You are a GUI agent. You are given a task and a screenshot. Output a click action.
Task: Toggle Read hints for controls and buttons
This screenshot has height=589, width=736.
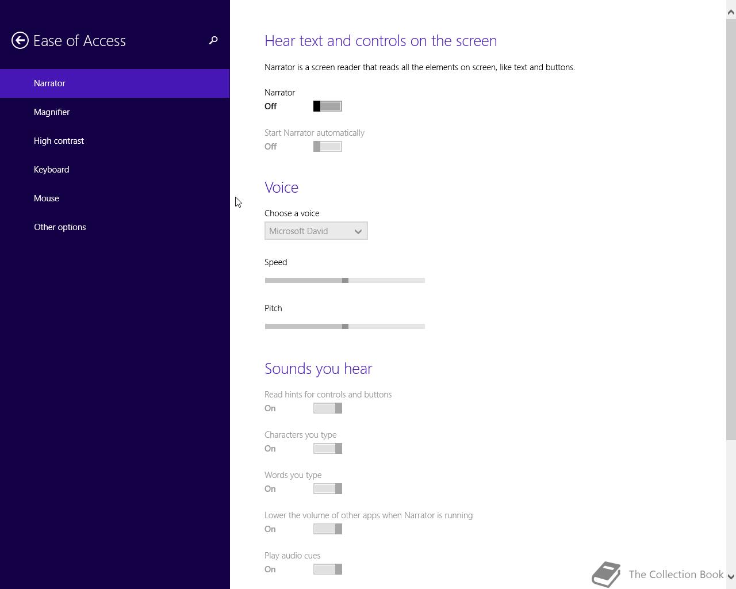pos(328,408)
